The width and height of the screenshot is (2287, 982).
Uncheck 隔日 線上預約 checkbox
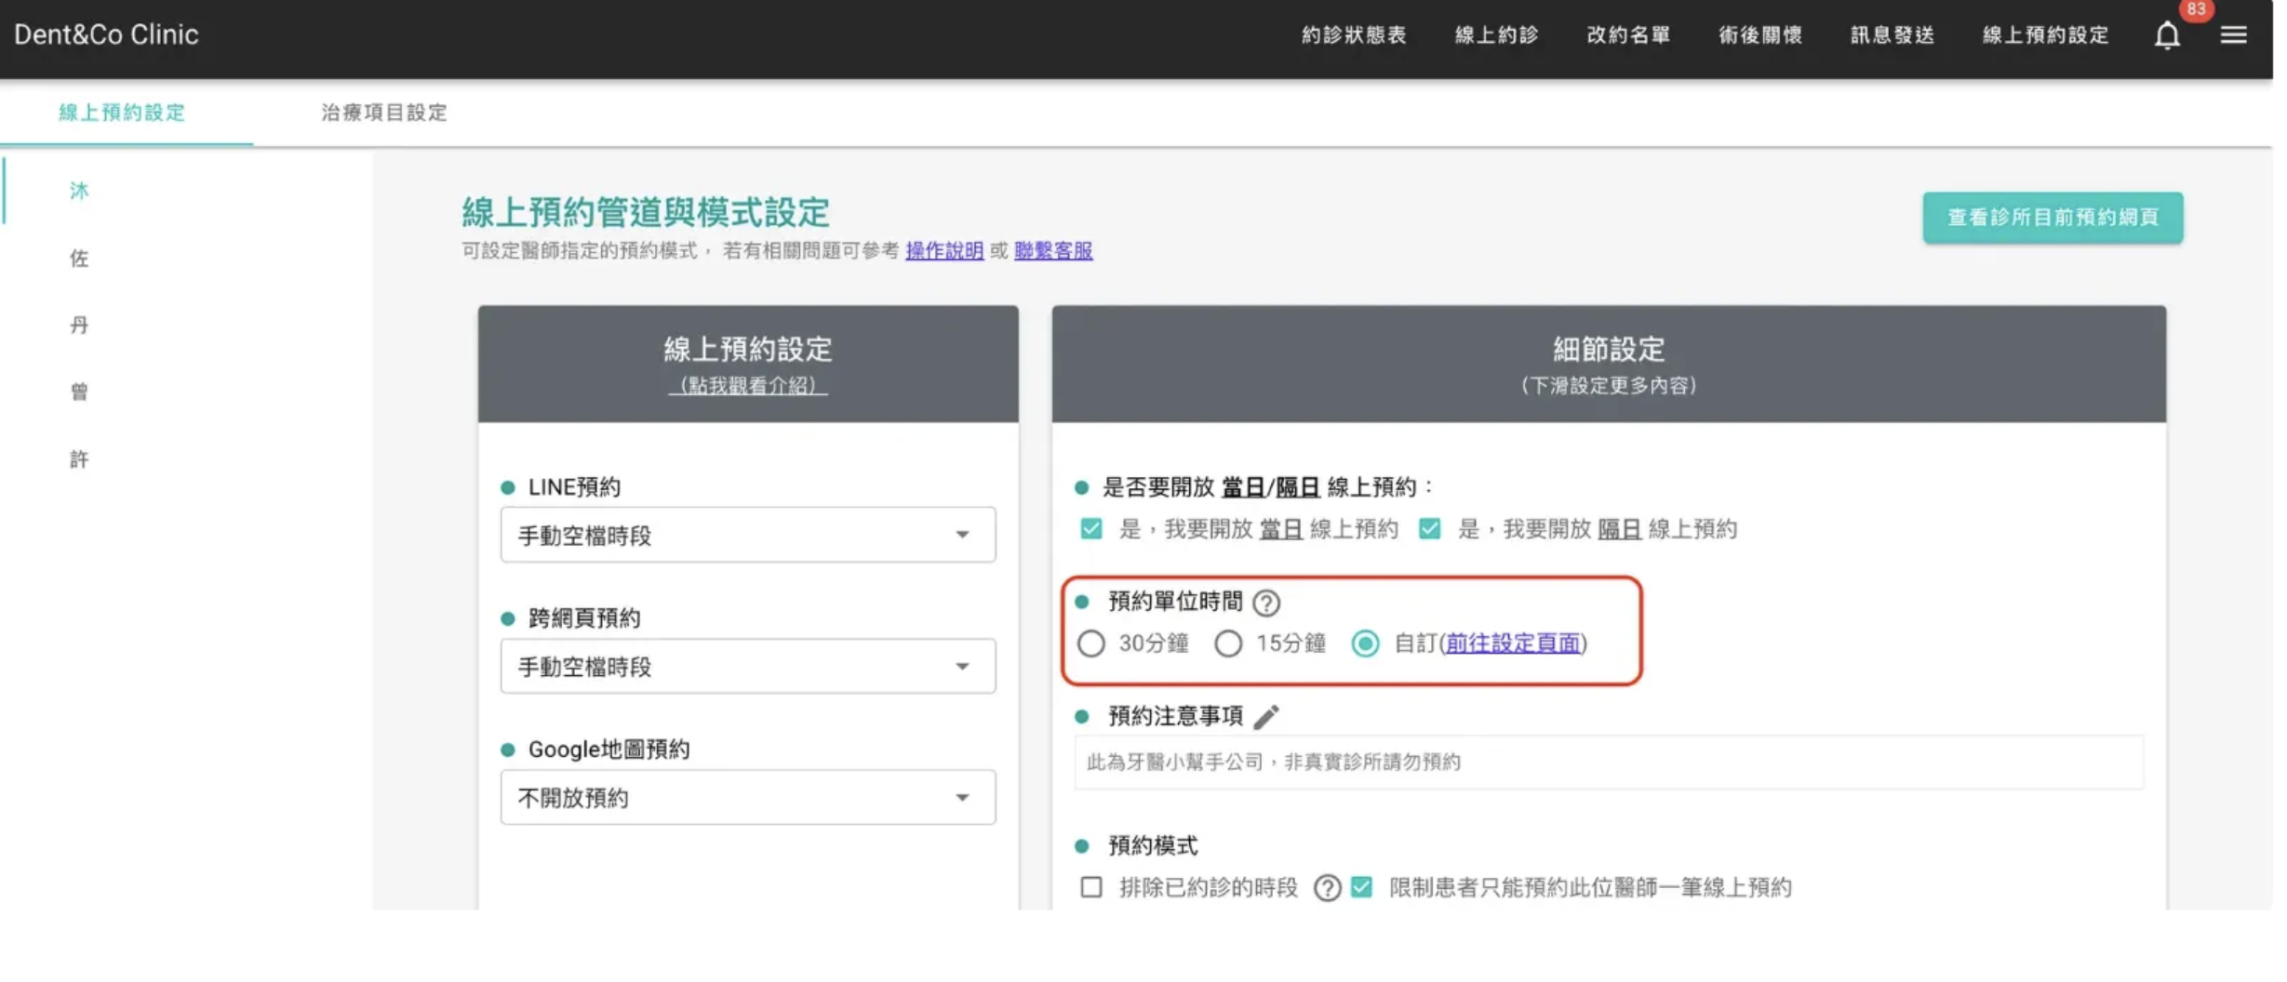[1428, 529]
